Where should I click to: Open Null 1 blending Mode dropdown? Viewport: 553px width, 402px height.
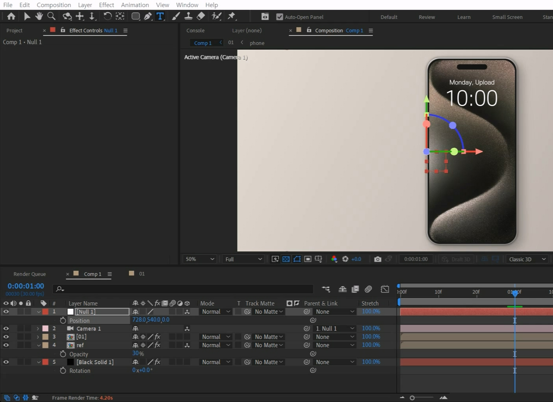click(216, 311)
